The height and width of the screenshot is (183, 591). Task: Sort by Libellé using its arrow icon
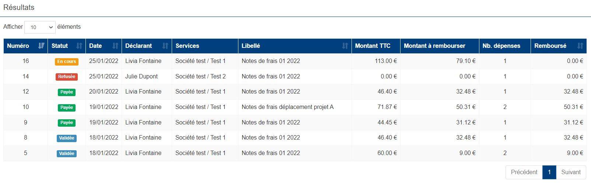(x=345, y=46)
